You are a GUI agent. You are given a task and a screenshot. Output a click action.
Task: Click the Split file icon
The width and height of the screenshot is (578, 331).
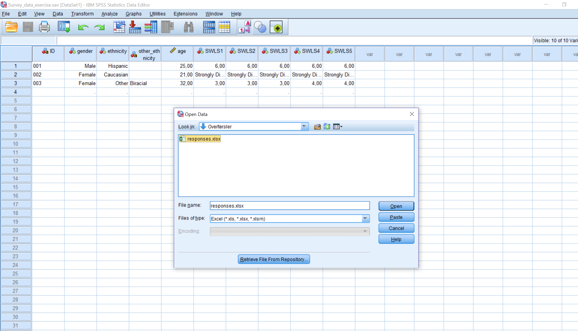209,27
